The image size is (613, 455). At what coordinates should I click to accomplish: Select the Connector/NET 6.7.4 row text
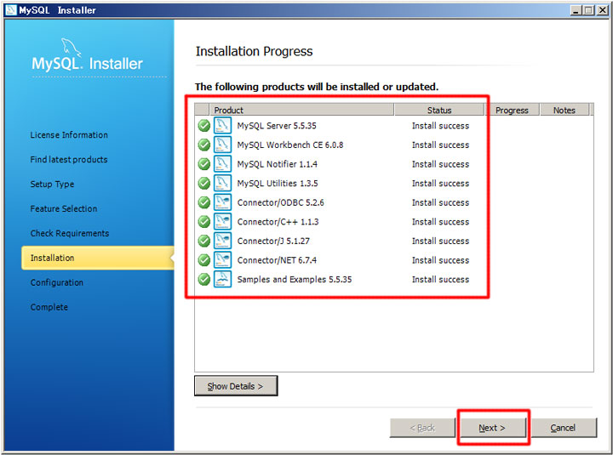[277, 260]
